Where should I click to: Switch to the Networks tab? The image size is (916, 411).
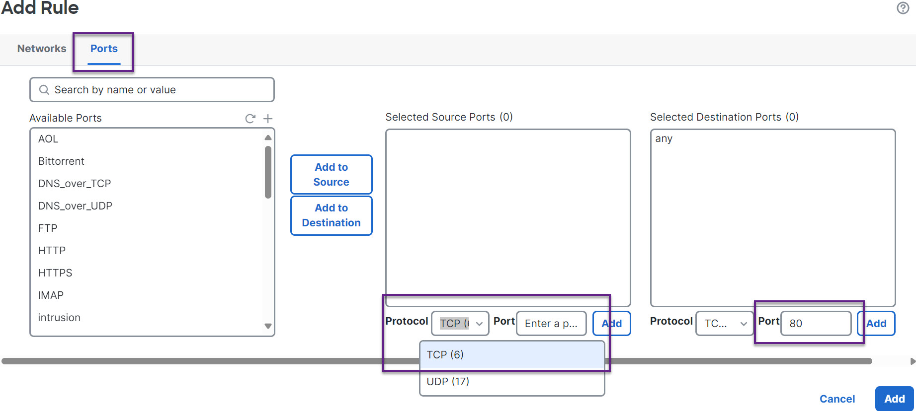pos(42,49)
